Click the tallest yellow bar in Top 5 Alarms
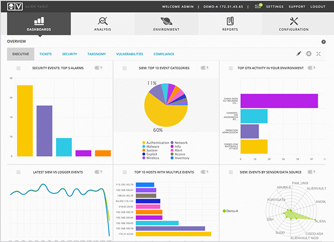 25,121
